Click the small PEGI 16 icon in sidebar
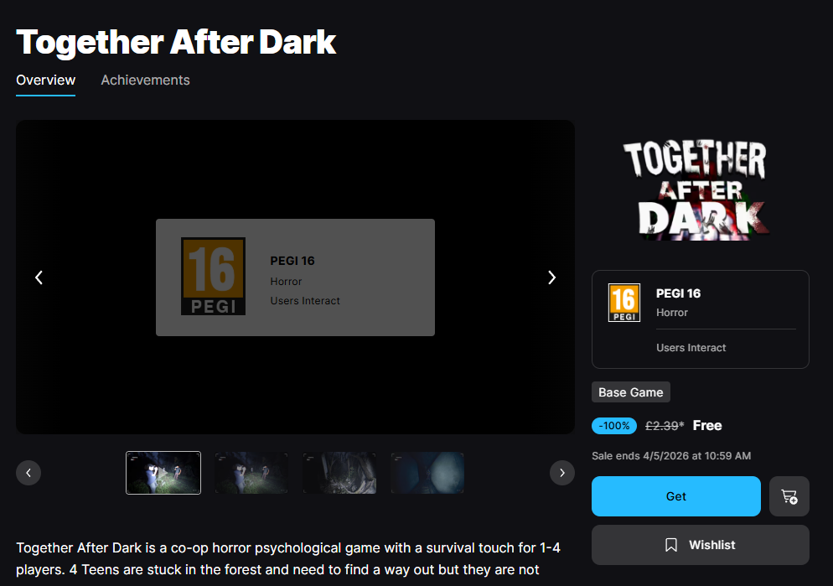833x586 pixels. pyautogui.click(x=624, y=303)
